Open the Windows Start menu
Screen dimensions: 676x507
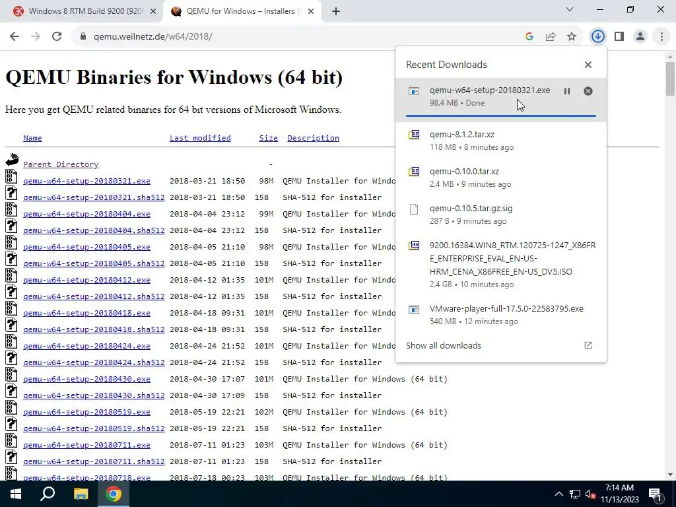tap(16, 494)
